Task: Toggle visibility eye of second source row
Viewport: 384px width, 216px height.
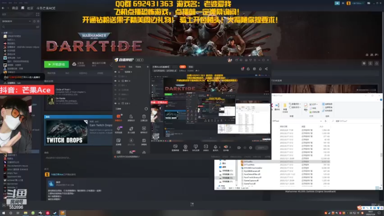Action: (x=115, y=76)
